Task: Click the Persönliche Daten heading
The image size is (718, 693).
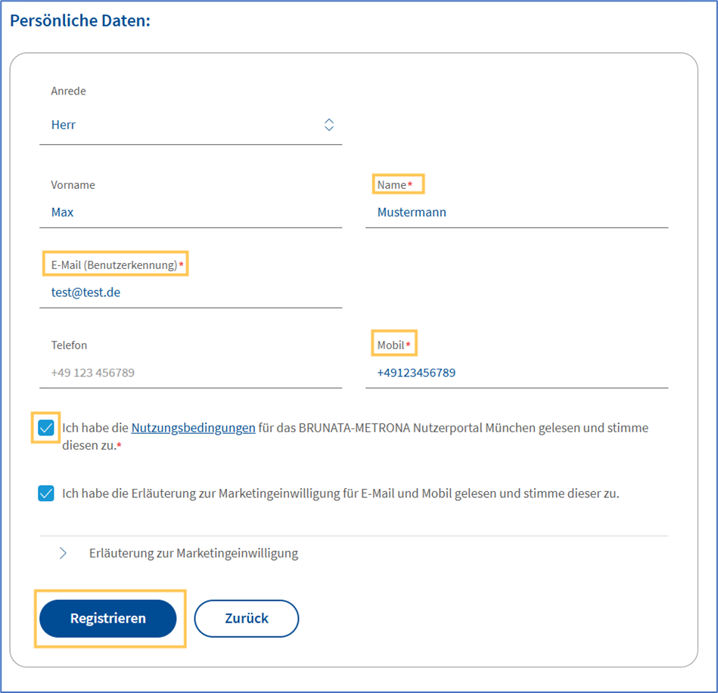Action: click(80, 20)
